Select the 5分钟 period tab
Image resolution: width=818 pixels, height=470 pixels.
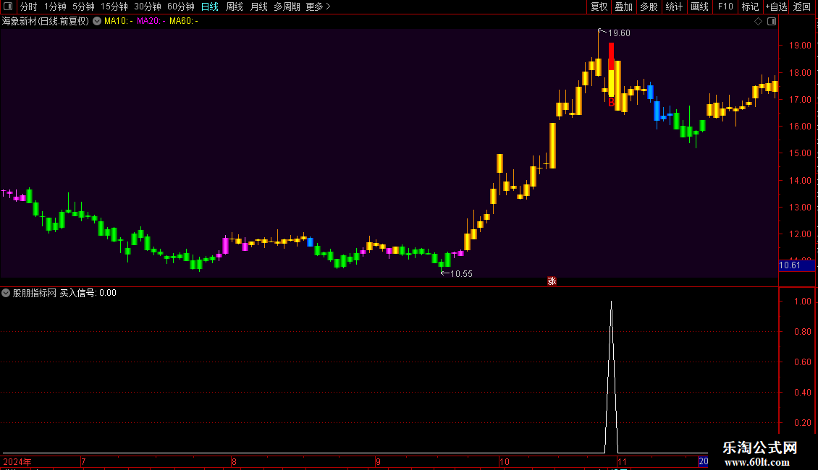pos(83,7)
